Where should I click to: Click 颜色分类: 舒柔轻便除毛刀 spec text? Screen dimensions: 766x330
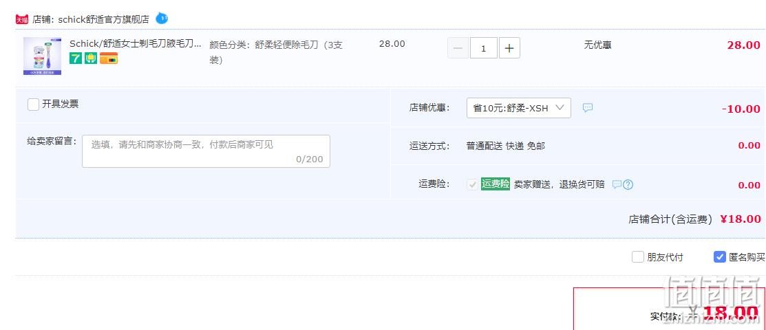point(276,52)
